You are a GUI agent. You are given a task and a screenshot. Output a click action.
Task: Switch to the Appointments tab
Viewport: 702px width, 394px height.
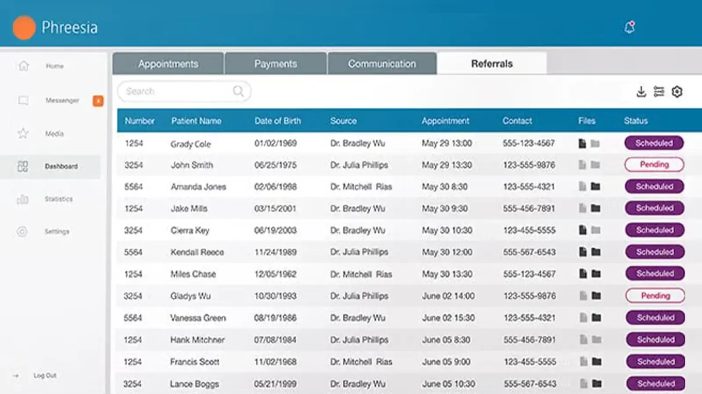pos(168,63)
